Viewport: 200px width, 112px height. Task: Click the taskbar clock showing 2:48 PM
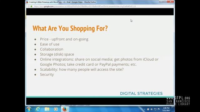coord(166,109)
